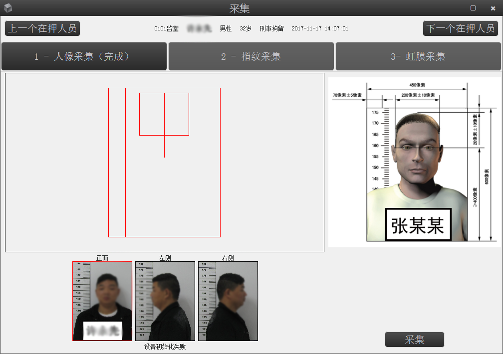Click the 男性 gender label in header
Image resolution: width=503 pixels, height=354 pixels.
click(x=225, y=28)
